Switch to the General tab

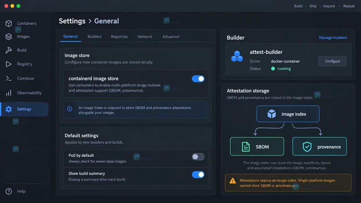point(71,37)
